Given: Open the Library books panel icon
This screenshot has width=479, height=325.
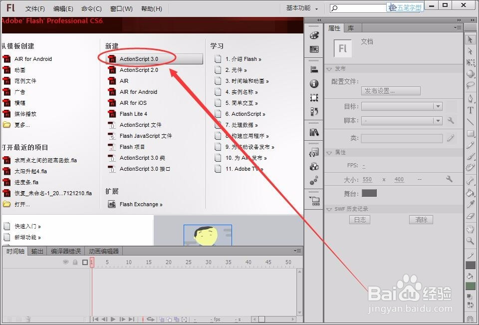Looking at the screenshot, I should click(x=314, y=132).
